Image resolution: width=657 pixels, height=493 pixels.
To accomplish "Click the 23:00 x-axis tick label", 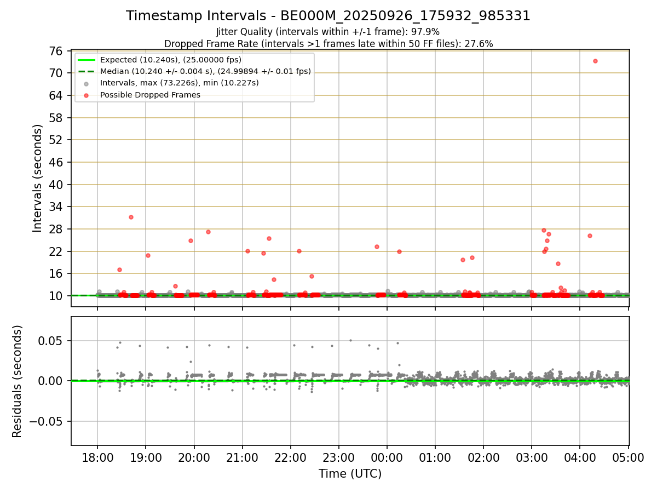I will tap(338, 458).
